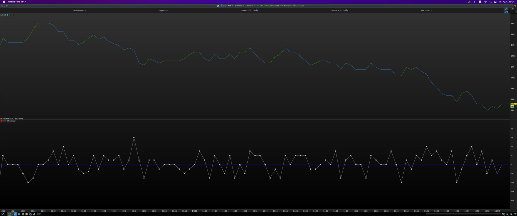Image resolution: width=517 pixels, height=216 pixels.
Task: Open the gears icon next to Positie count
Action: pos(347,11)
